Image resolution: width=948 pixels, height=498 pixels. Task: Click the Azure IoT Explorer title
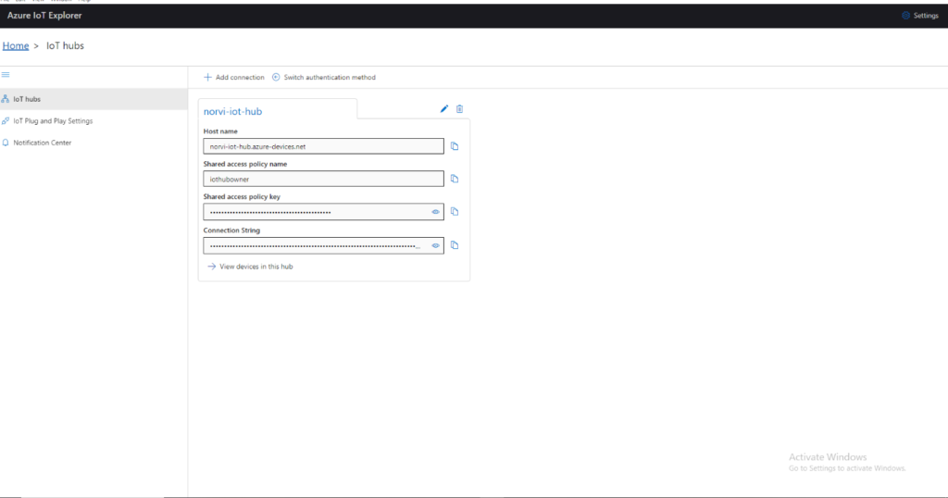click(44, 16)
